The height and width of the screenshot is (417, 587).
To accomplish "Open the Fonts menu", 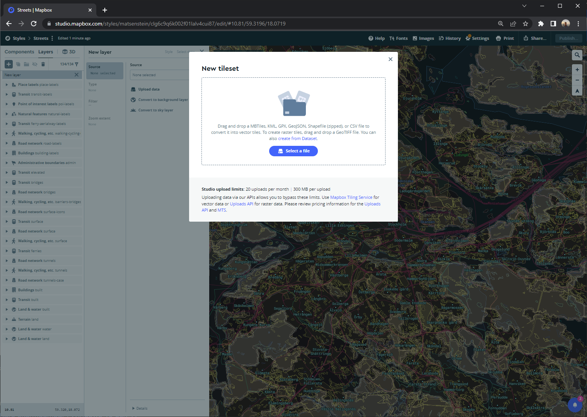I will 399,38.
